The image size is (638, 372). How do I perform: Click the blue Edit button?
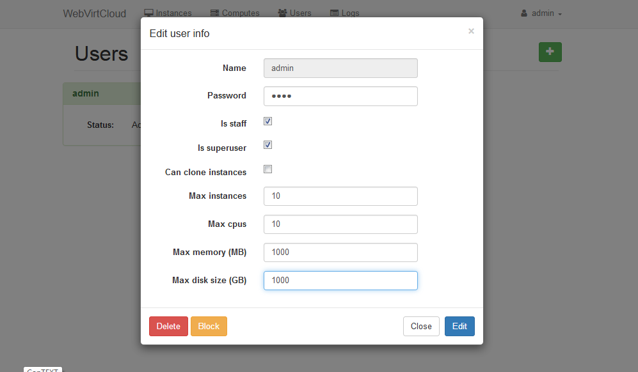coord(459,326)
